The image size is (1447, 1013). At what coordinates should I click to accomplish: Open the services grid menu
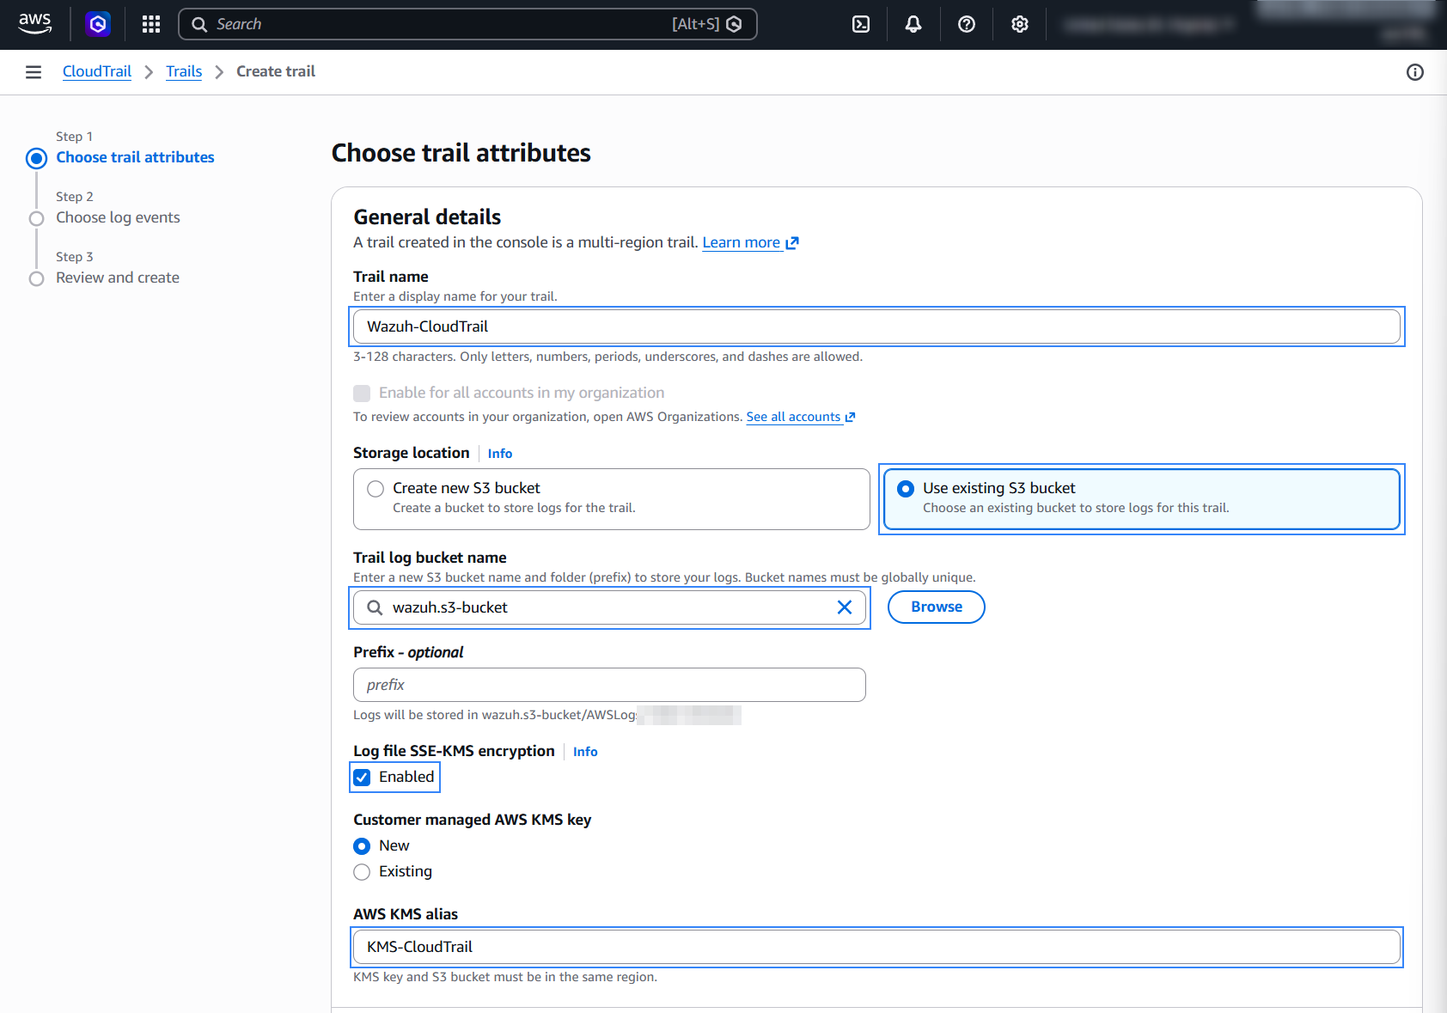click(x=151, y=24)
